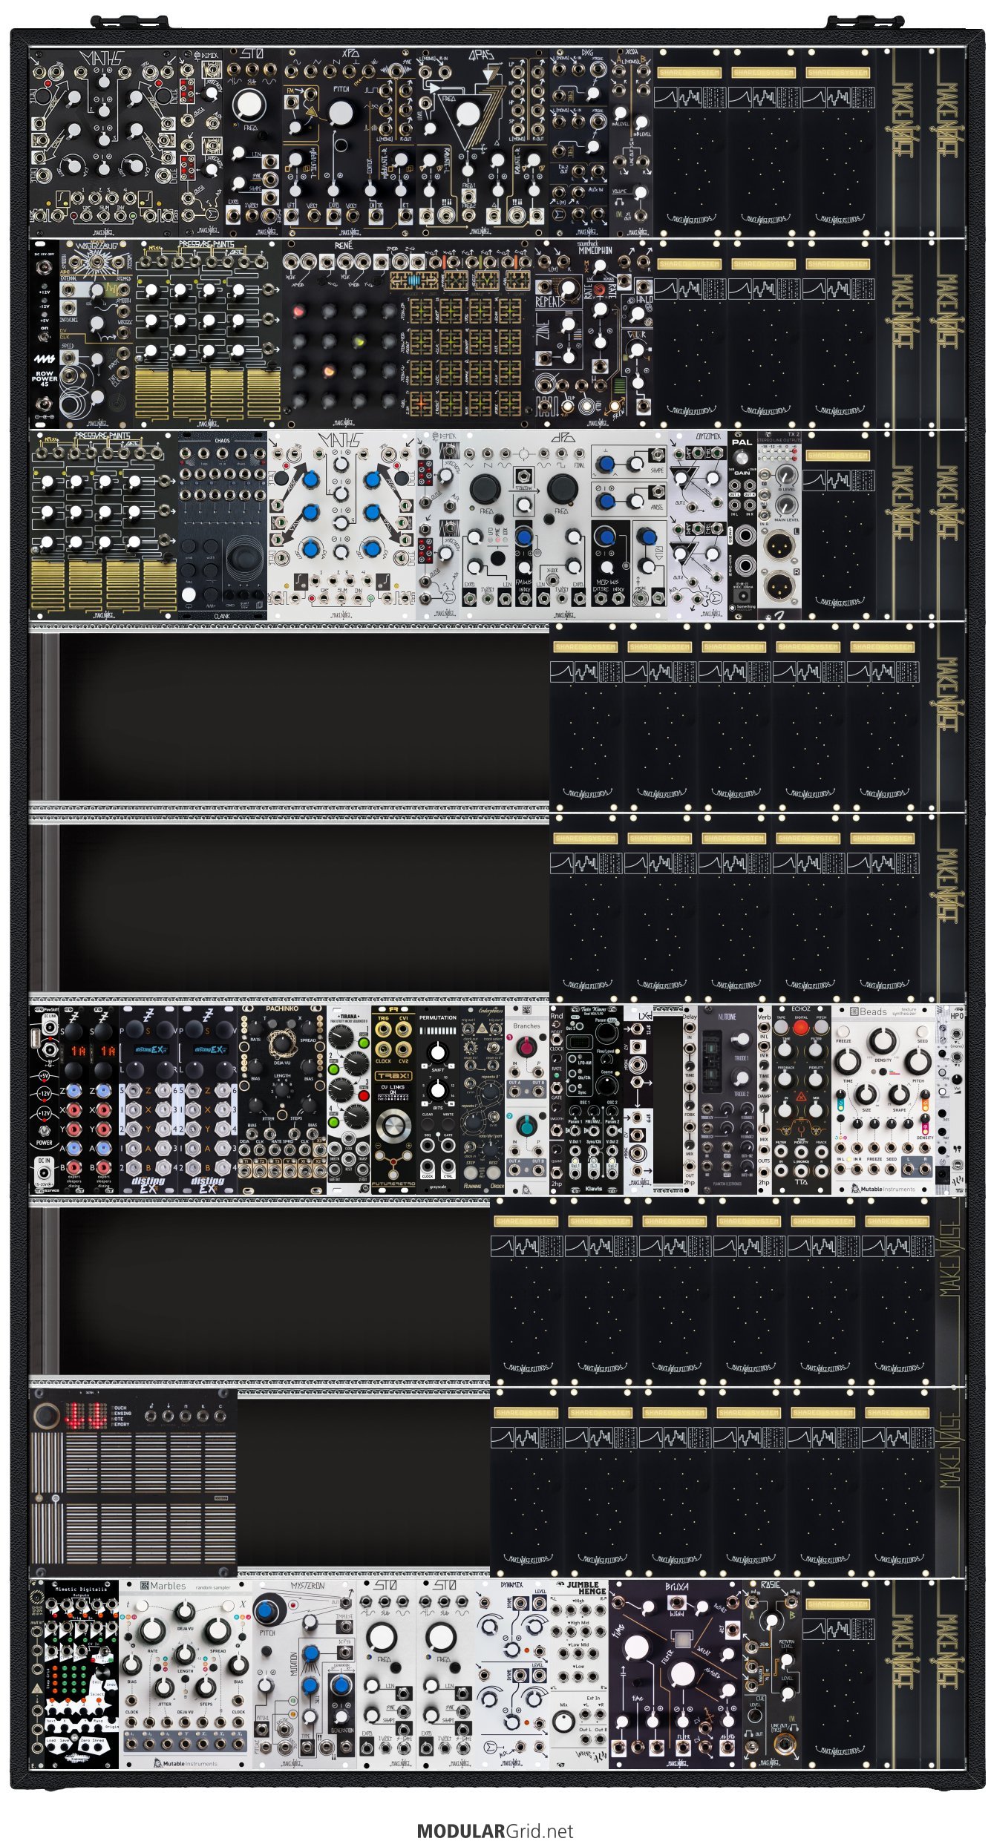Viewport: 991px width, 1847px height.
Task: Click the Coarse knob on Twin Waves
Action: tap(607, 1086)
